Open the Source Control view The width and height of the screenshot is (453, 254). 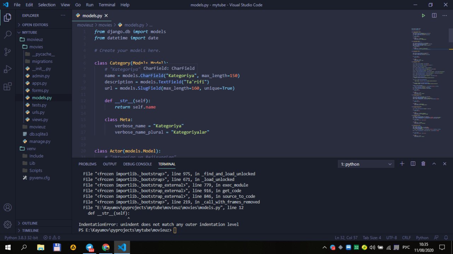(x=7, y=52)
